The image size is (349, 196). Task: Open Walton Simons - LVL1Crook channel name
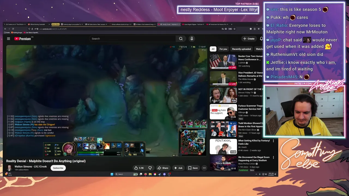pyautogui.click(x=31, y=167)
